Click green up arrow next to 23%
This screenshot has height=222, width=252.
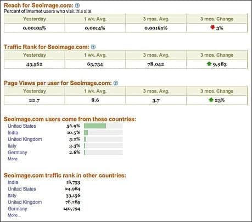pyautogui.click(x=211, y=100)
